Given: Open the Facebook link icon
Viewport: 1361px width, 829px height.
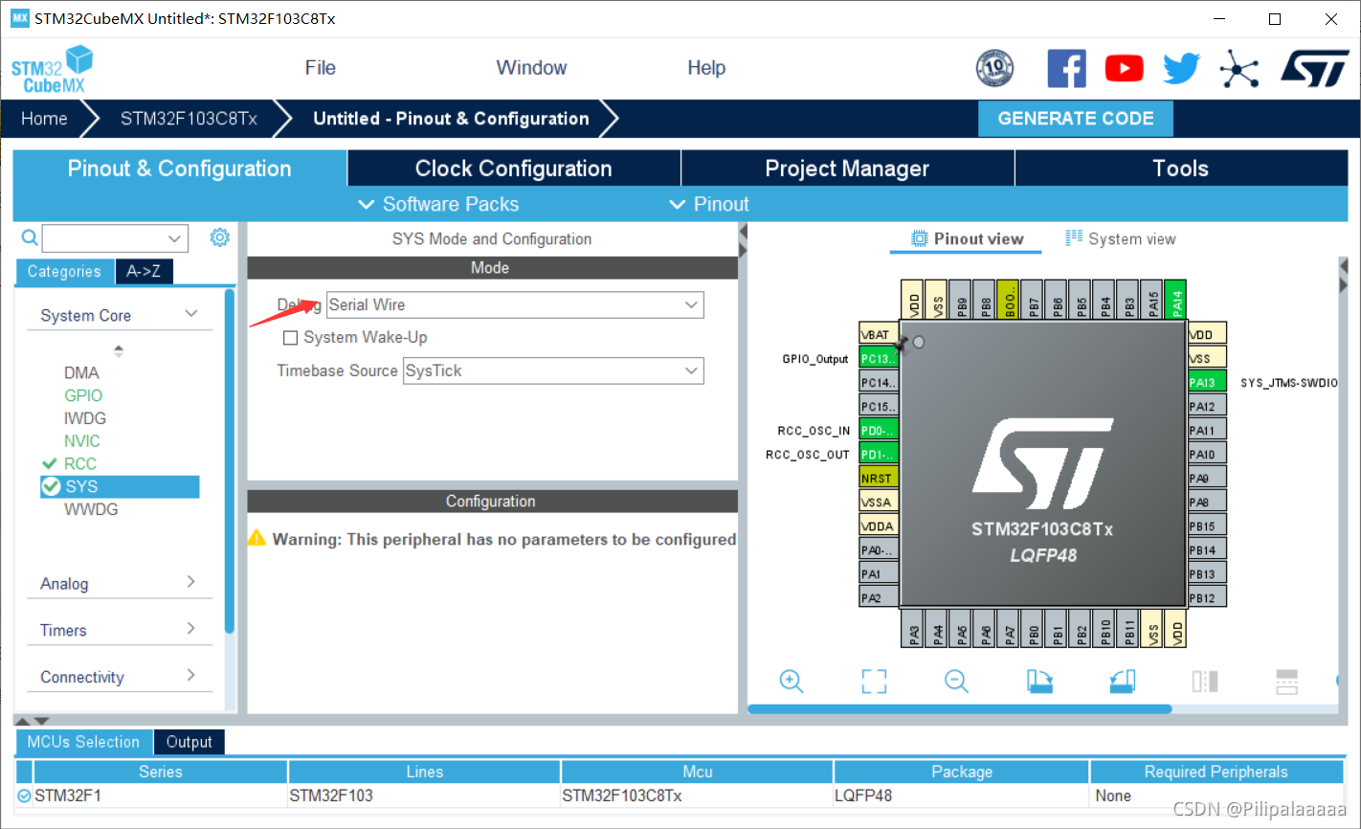Looking at the screenshot, I should [1066, 69].
